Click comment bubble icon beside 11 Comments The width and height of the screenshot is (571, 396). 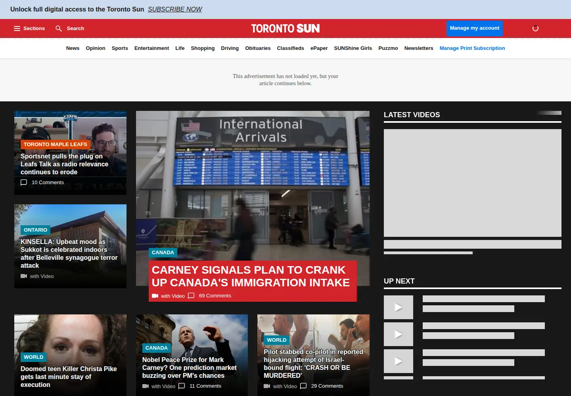pyautogui.click(x=182, y=386)
